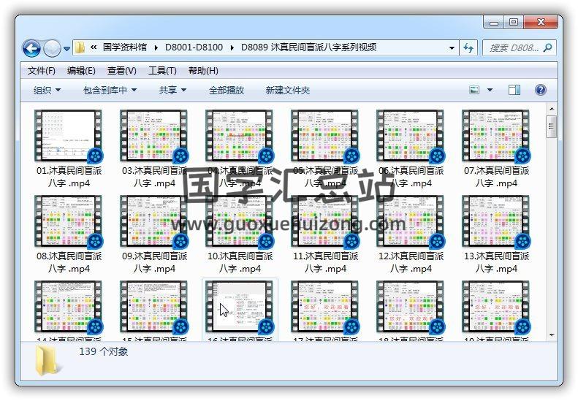
Task: Click the Back navigation arrow button
Action: pyautogui.click(x=31, y=48)
